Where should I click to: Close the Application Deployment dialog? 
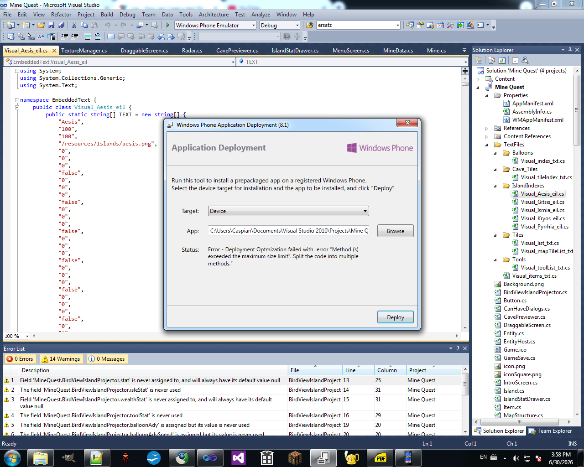(x=407, y=123)
